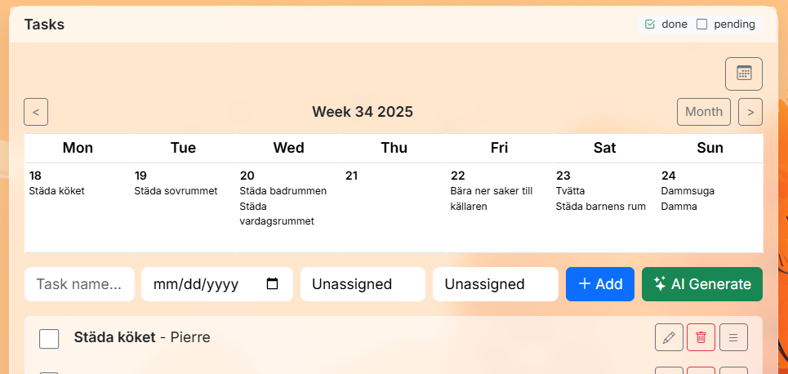
Task: Click the blue Add button
Action: (x=600, y=284)
